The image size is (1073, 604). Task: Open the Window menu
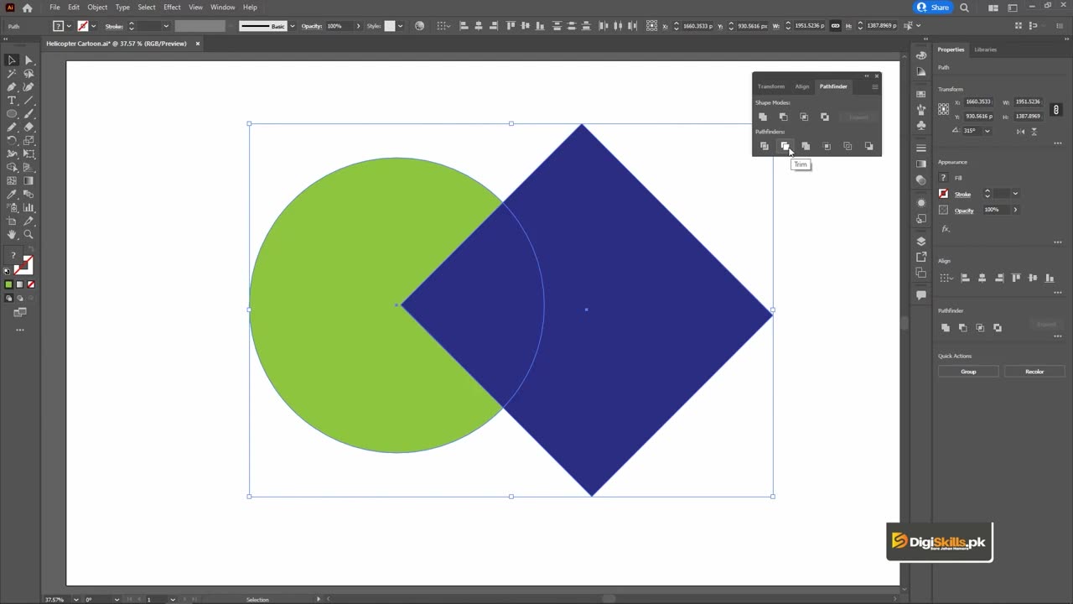click(222, 8)
